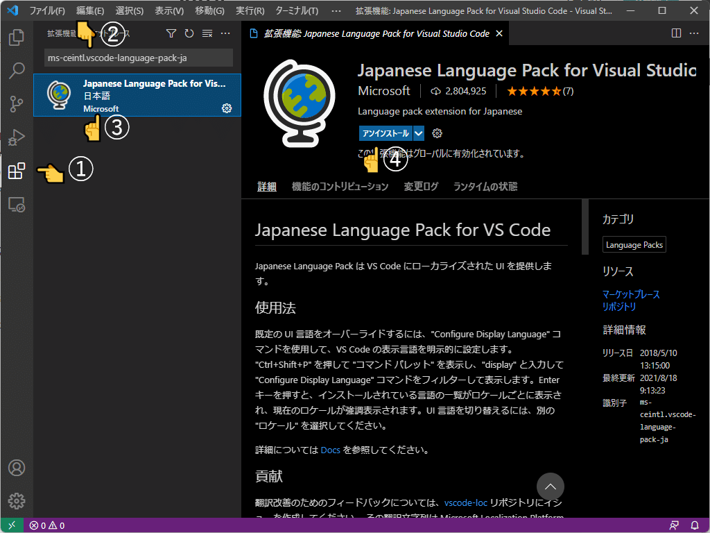Open 移動(G) menu
The height and width of the screenshot is (533, 710).
click(209, 10)
